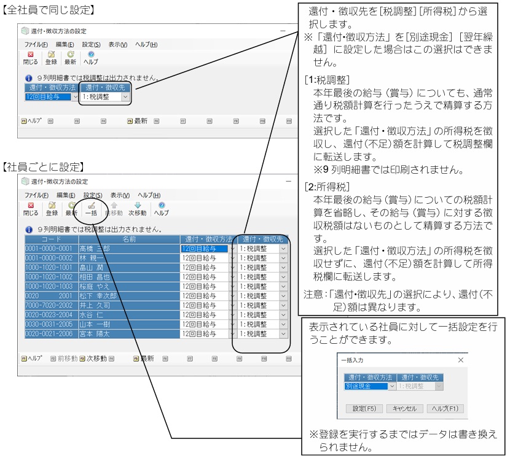Open 設定(S) menu in top window
510x458 pixels.
coord(91,45)
